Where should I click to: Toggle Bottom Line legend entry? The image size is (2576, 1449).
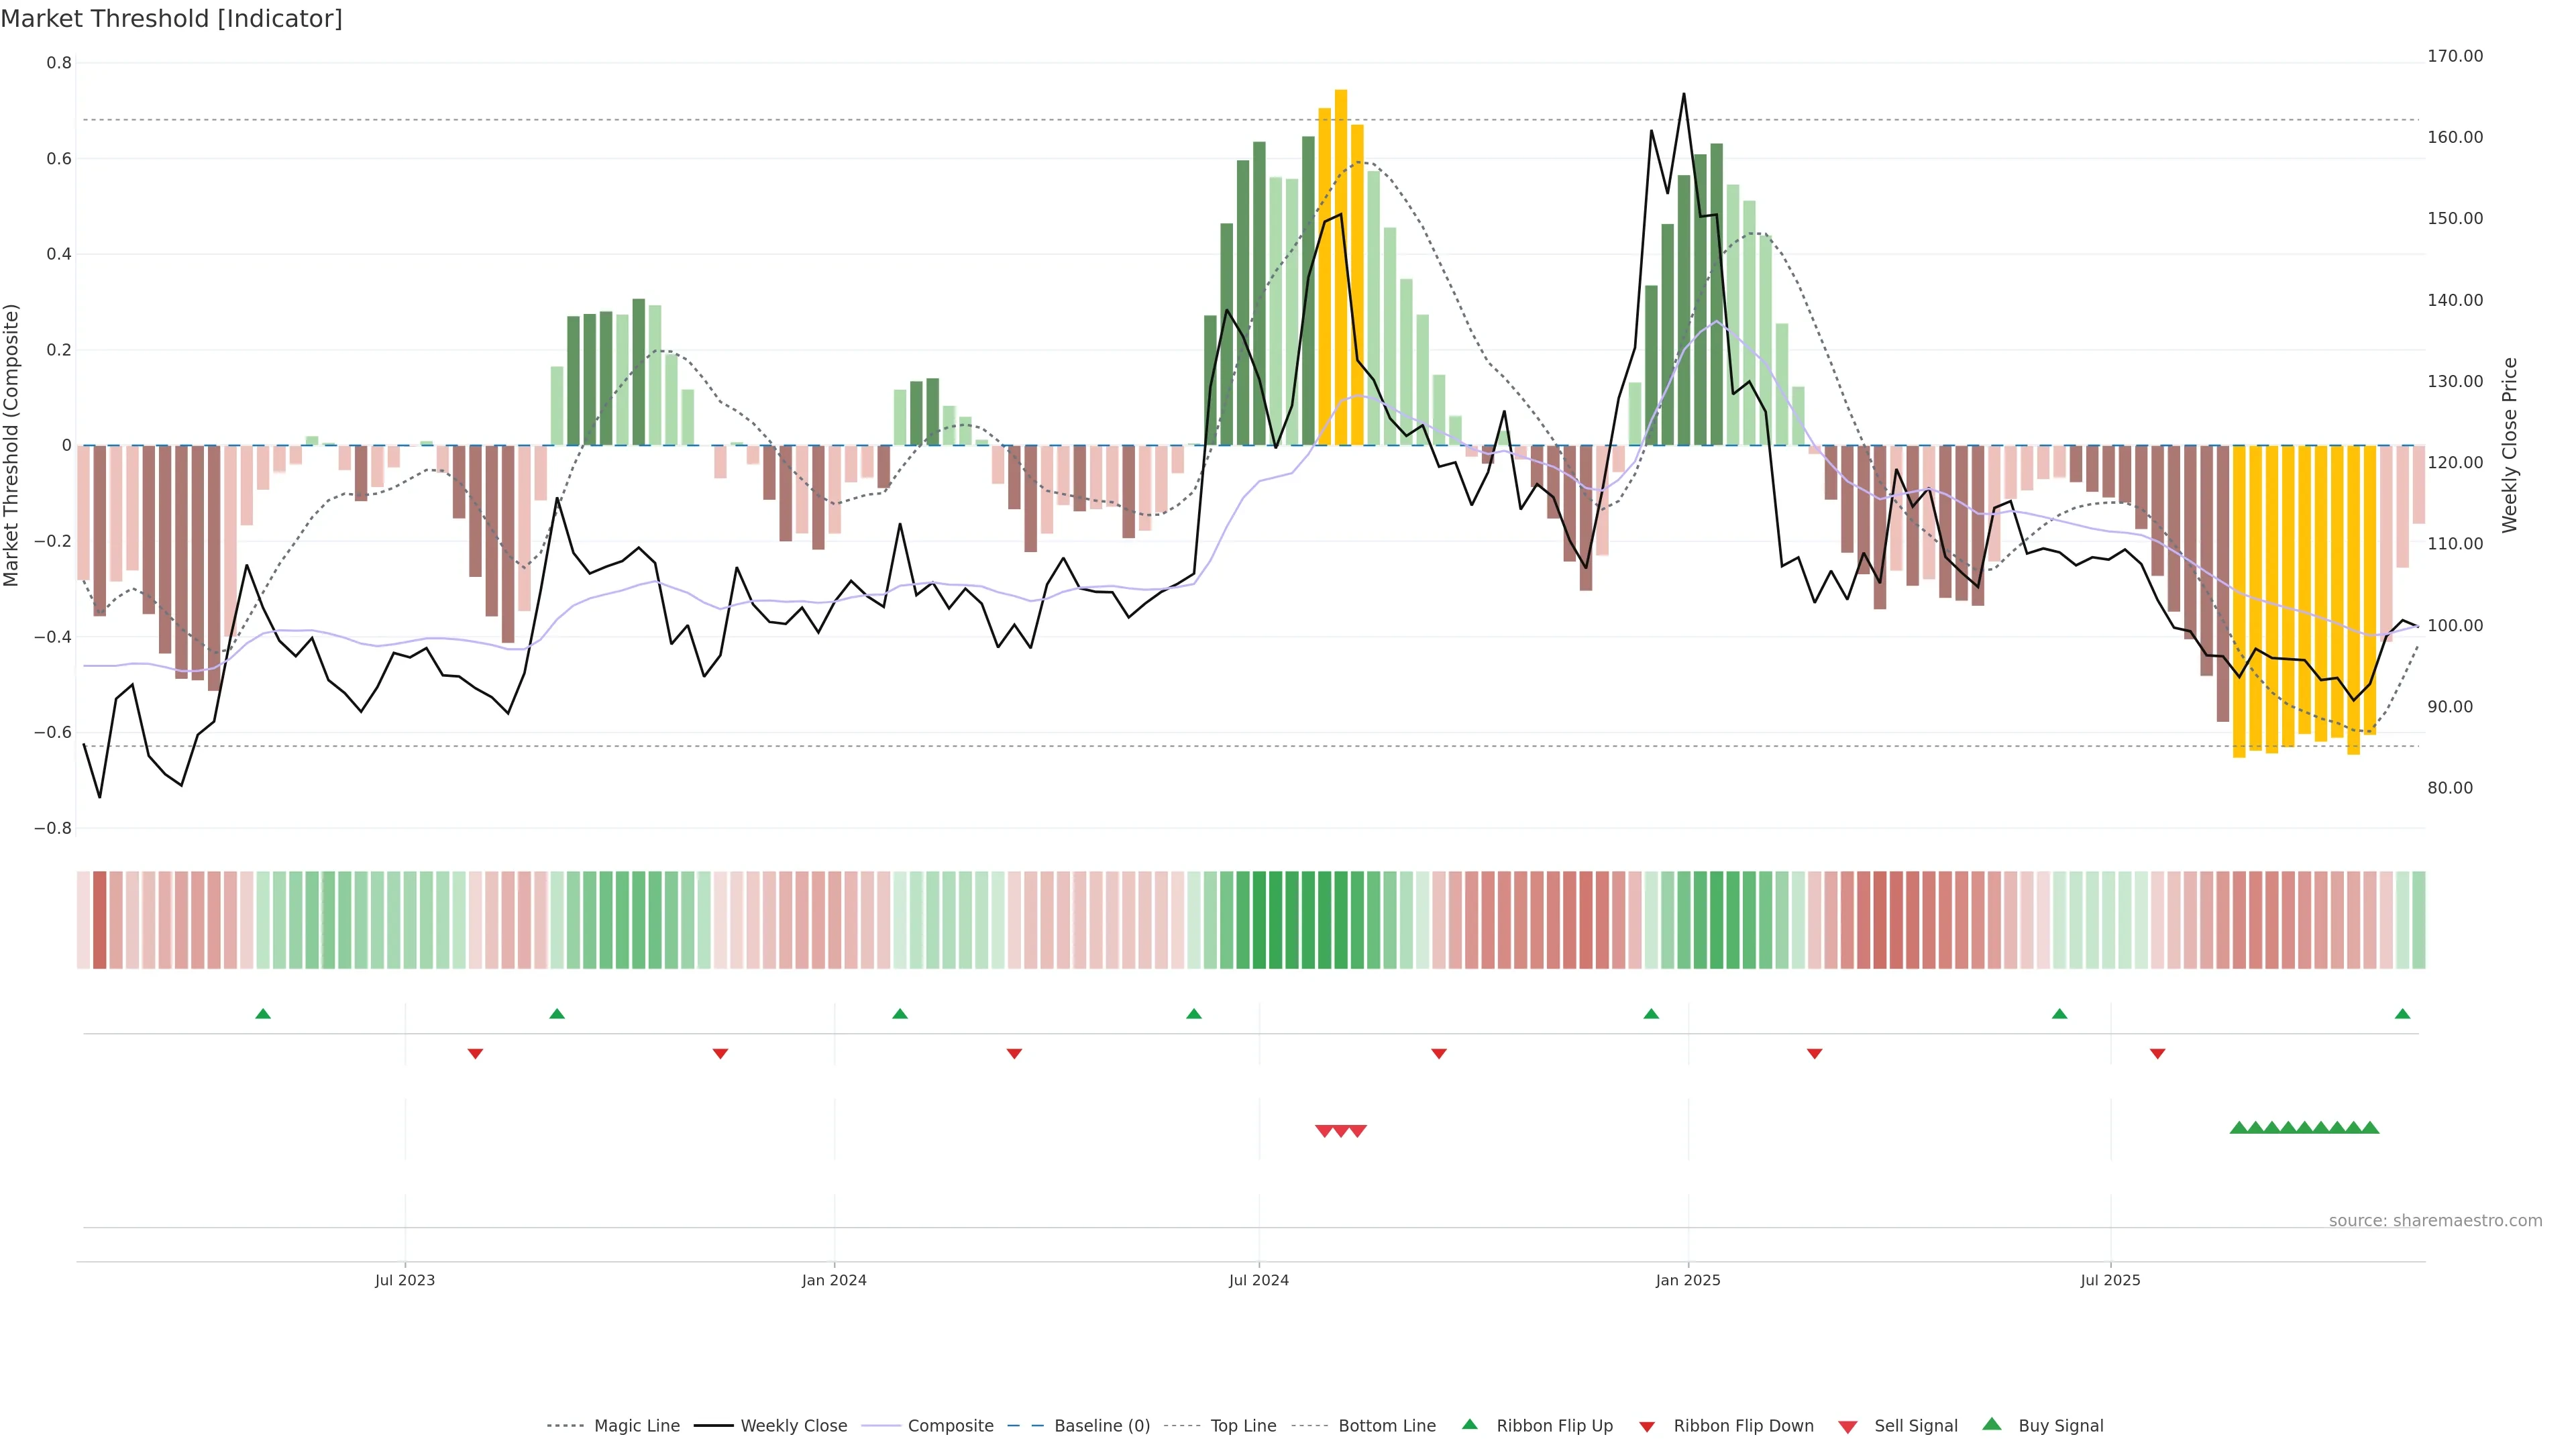pos(1386,1426)
